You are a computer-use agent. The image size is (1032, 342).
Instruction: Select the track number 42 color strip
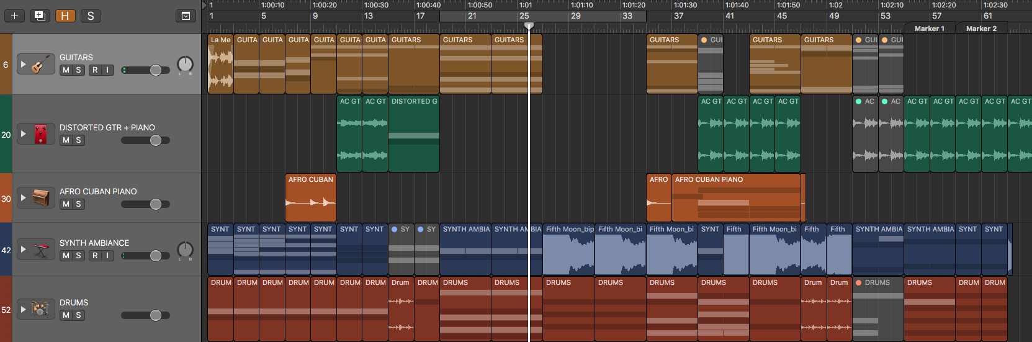(6, 250)
